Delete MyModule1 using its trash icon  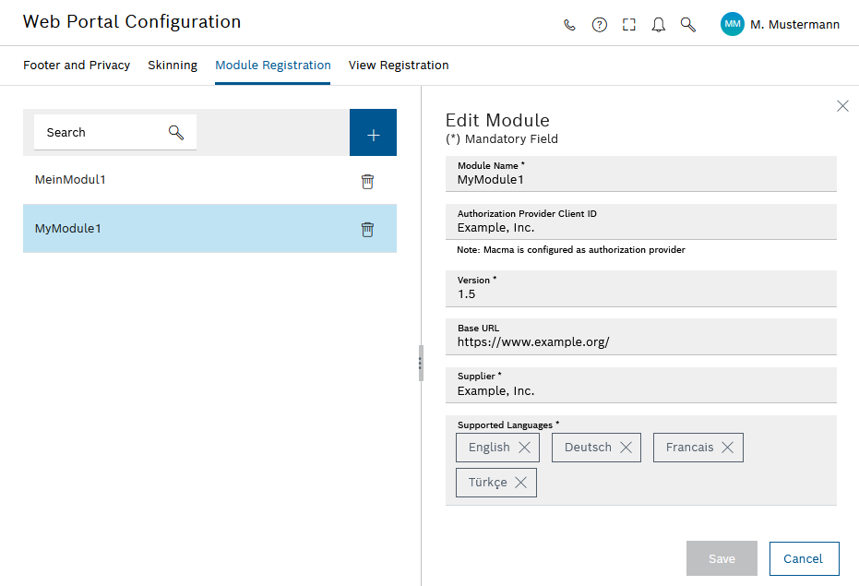coord(367,229)
